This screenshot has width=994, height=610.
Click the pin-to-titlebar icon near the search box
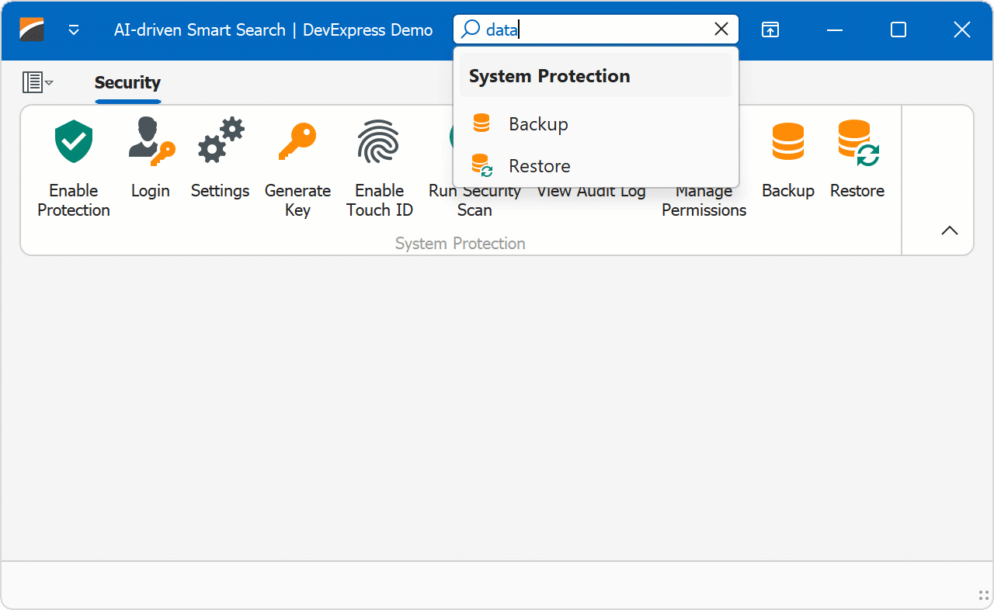pyautogui.click(x=770, y=29)
